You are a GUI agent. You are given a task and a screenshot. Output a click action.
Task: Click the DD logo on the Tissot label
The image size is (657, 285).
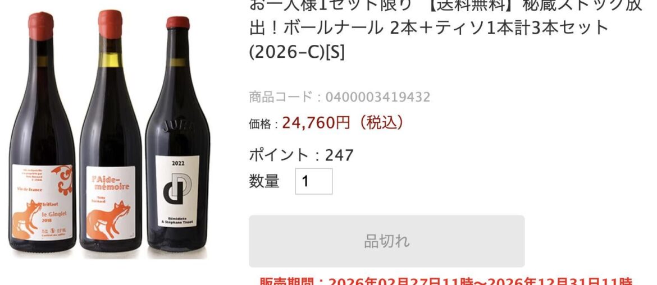point(177,188)
